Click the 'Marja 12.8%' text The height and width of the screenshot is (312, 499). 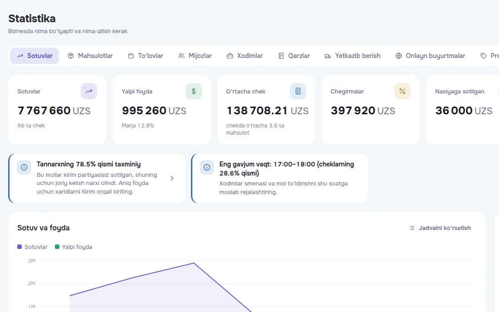[x=138, y=126]
